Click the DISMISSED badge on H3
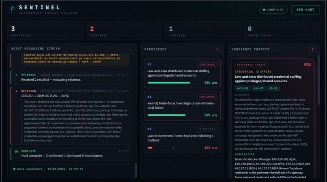 pos(207,129)
